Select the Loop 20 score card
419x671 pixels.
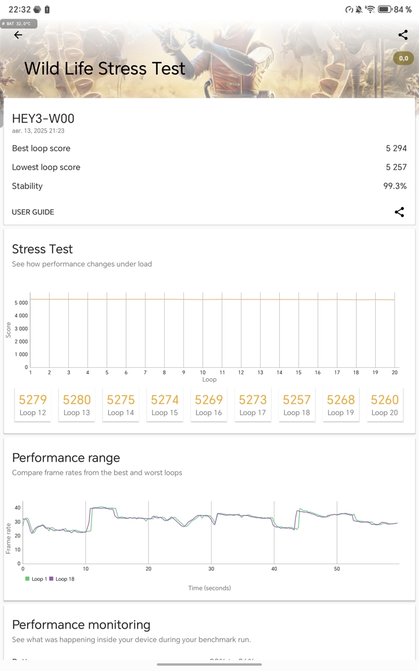click(384, 404)
